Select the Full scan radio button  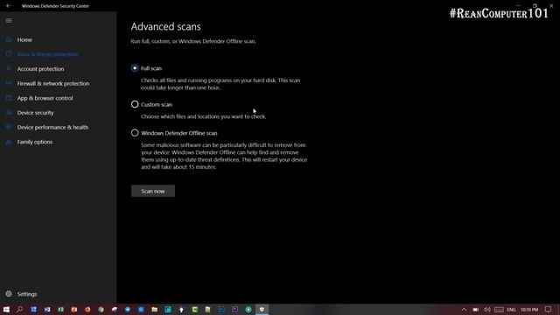[x=135, y=68]
